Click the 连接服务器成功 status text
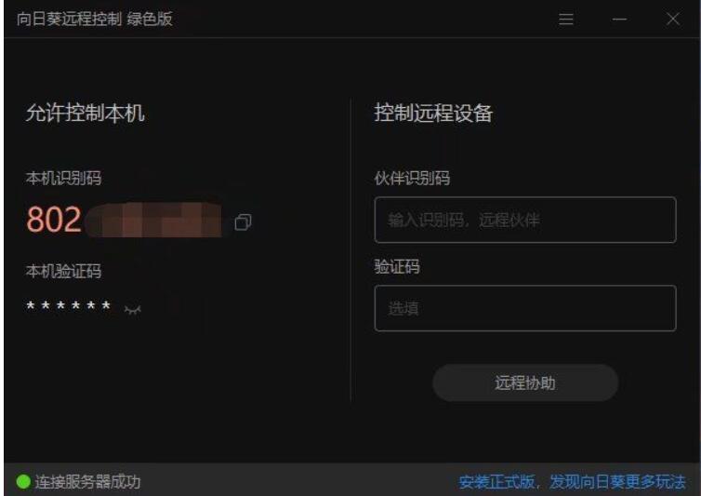This screenshot has height=496, width=701. (x=87, y=482)
